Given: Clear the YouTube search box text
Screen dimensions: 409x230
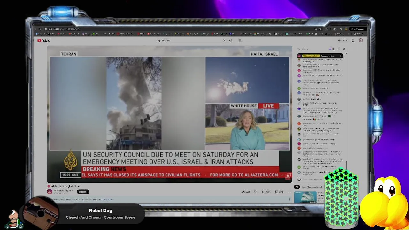Looking at the screenshot, I should [x=224, y=40].
